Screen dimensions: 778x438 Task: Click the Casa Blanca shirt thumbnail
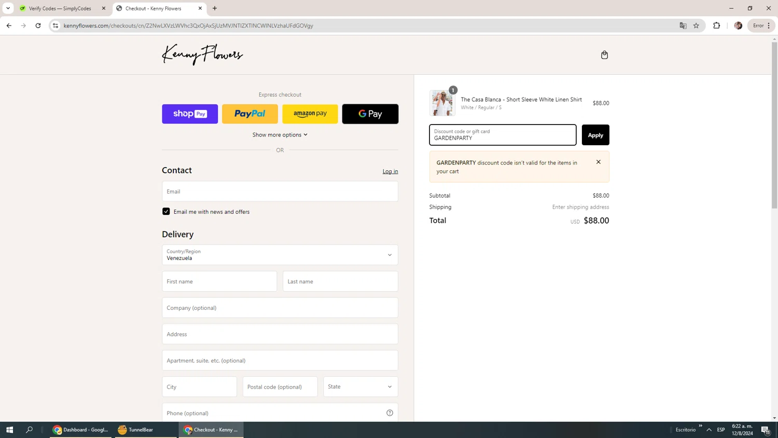[x=442, y=103]
